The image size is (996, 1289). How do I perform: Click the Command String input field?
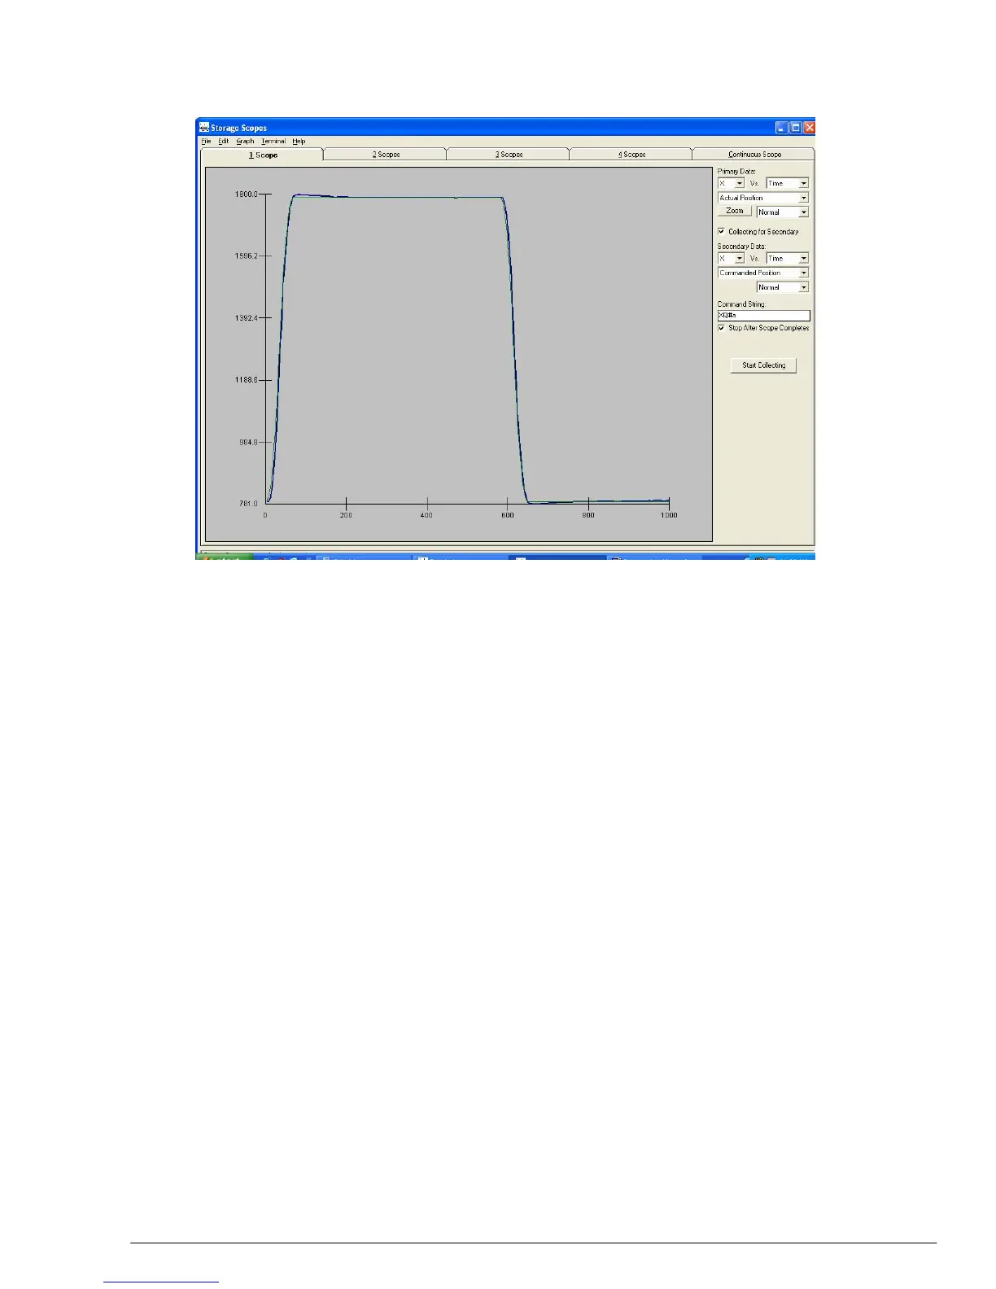point(763,315)
